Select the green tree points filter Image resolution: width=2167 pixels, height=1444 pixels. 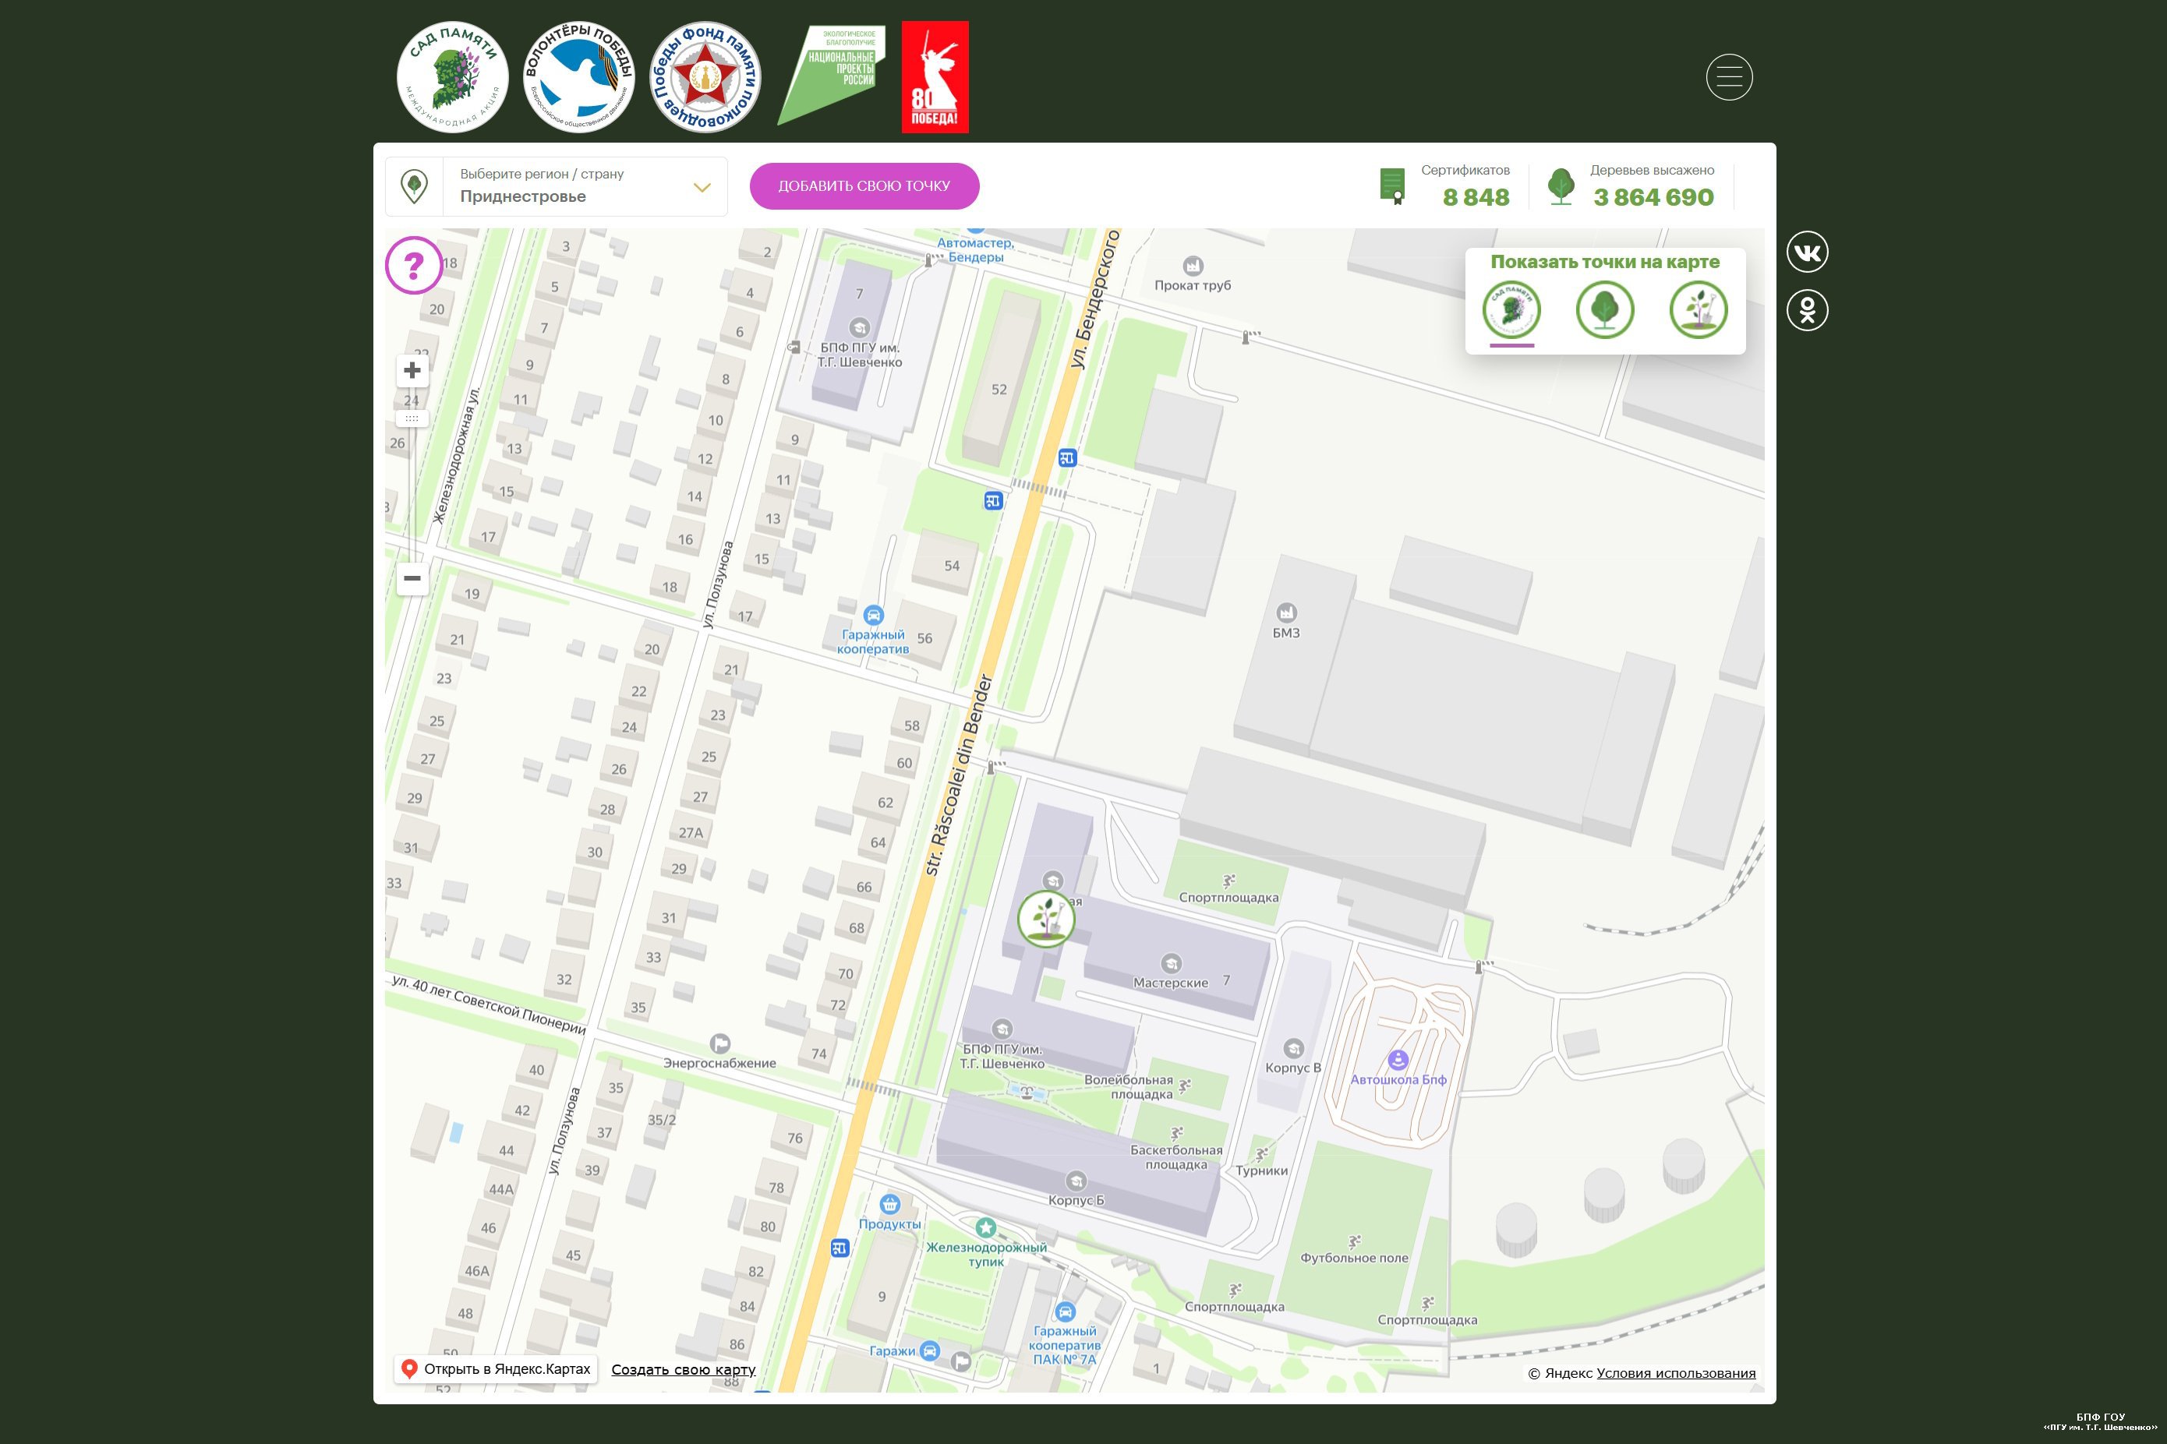(x=1604, y=310)
